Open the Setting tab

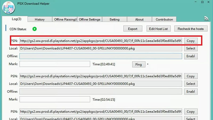(114, 19)
